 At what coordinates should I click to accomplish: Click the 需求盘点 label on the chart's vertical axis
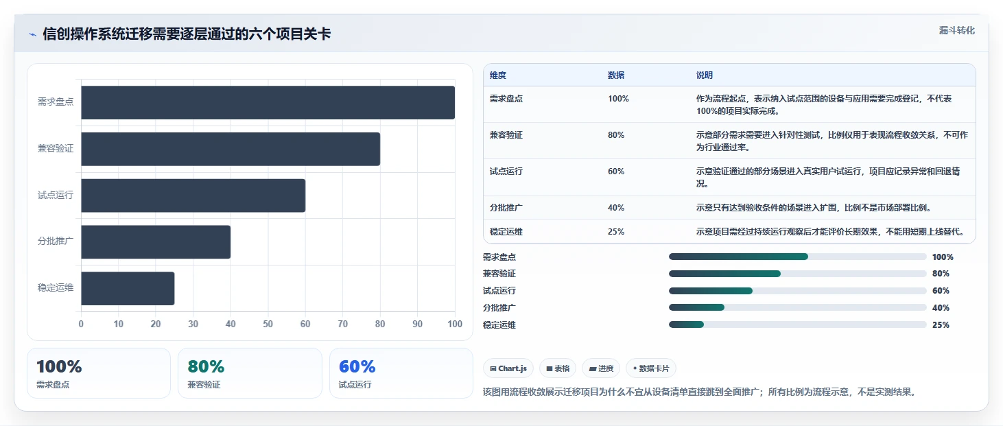click(x=56, y=102)
